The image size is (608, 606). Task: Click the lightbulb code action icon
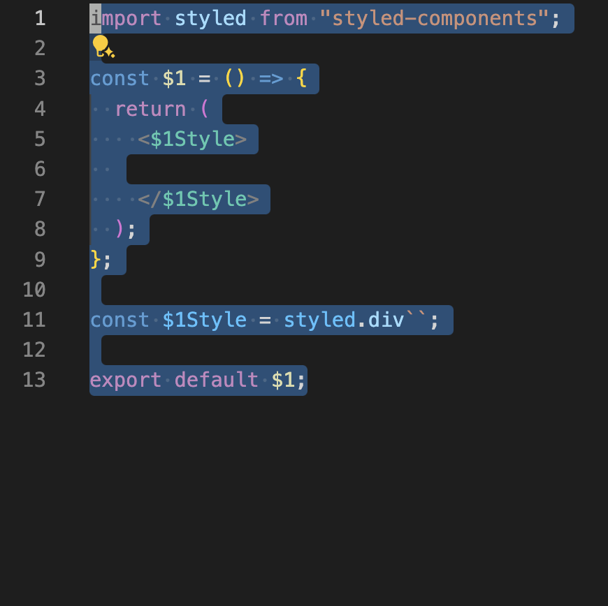[x=103, y=47]
